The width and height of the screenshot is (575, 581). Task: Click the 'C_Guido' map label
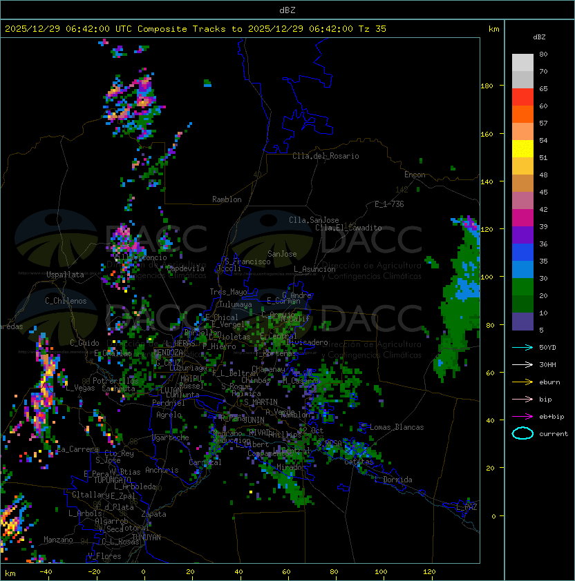click(84, 343)
